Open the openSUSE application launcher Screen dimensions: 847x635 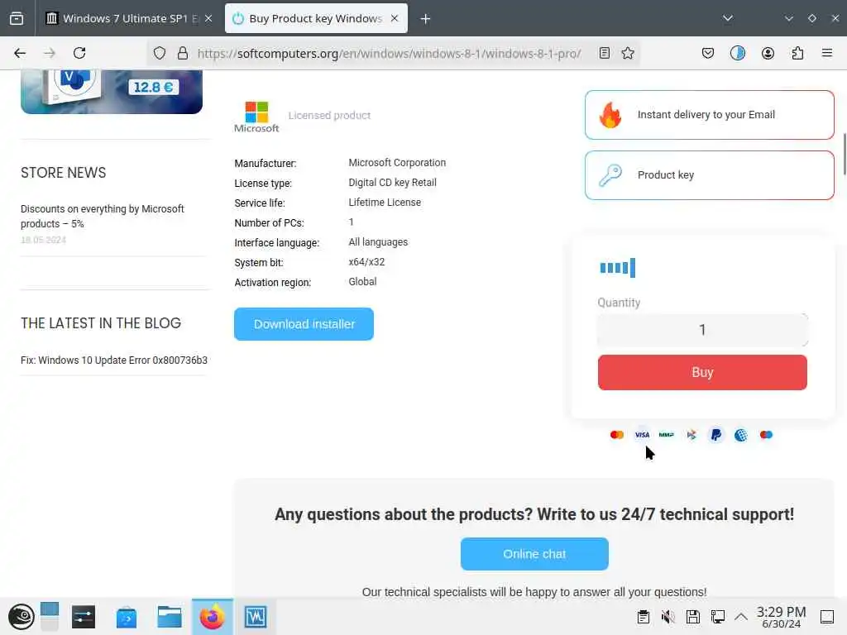click(21, 617)
